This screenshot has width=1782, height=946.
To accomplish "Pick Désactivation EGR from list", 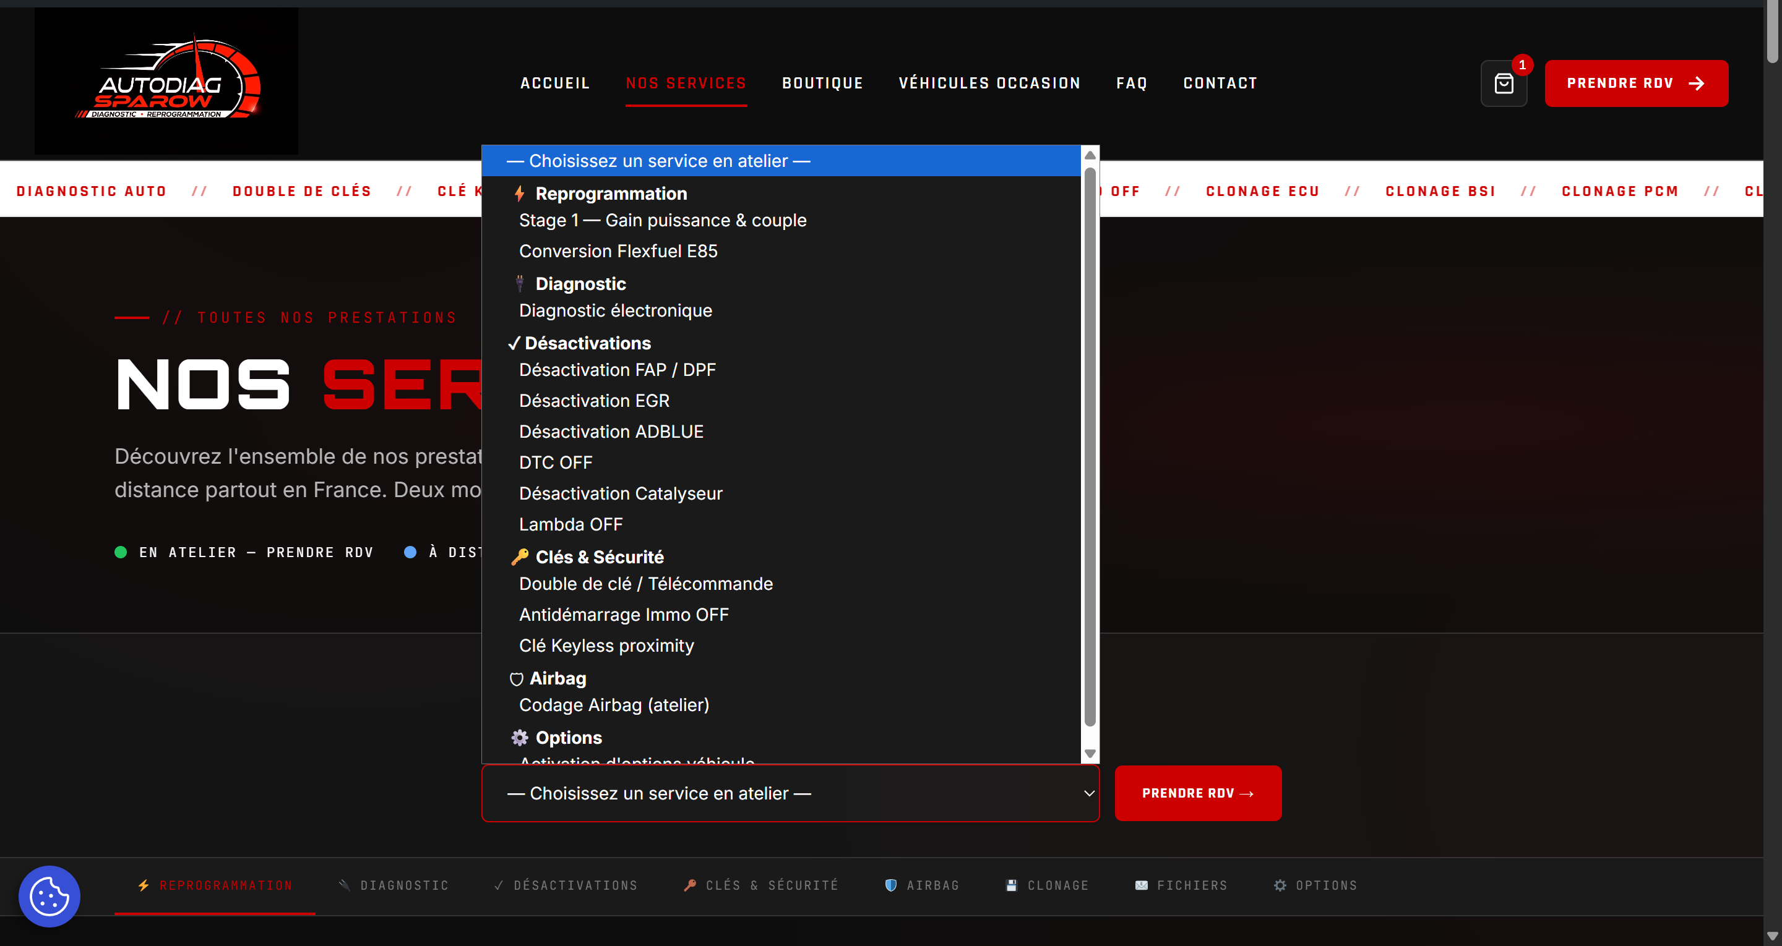I will pyautogui.click(x=781, y=401).
